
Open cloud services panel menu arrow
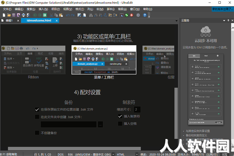coord(224,20)
